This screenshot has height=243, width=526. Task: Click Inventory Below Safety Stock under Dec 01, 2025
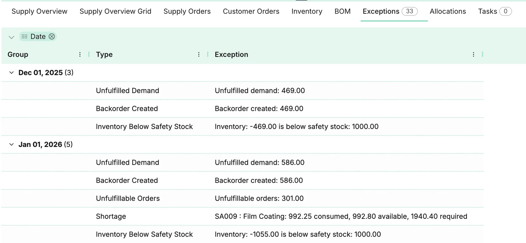click(144, 127)
